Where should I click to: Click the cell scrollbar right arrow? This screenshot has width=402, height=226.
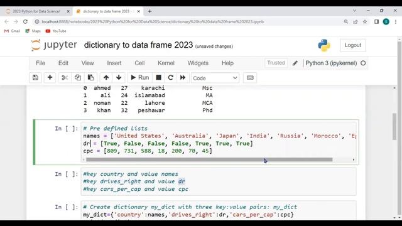(x=354, y=159)
